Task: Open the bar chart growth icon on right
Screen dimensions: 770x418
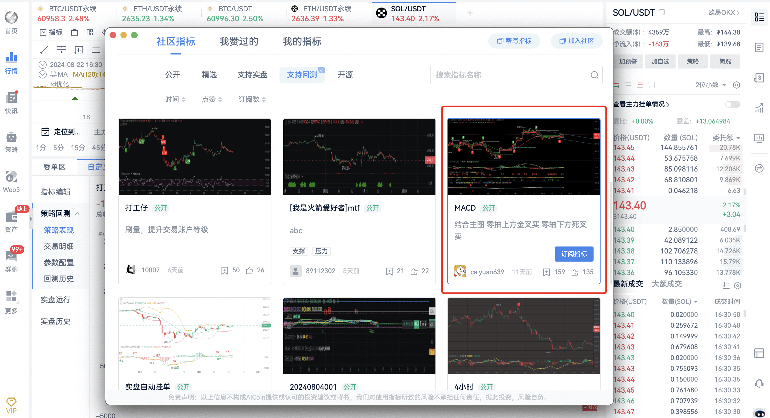Action: [x=759, y=108]
